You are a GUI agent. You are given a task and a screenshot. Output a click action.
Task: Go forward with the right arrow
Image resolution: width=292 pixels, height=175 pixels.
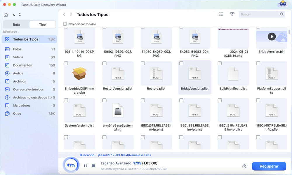tap(71, 15)
